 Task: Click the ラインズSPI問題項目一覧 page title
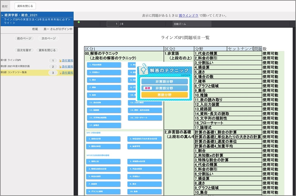pyautogui.click(x=185, y=38)
